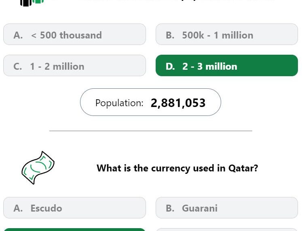Choose Escudo as Qatar's currency

pos(74,208)
